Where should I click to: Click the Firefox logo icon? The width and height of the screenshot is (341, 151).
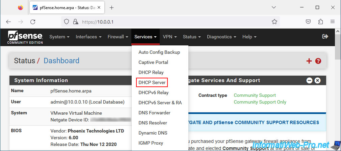(x=21, y=8)
